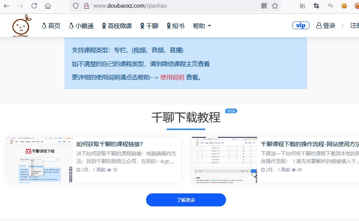Open the QR code icon in address bar
Image resolution: width=359 pixels, height=221 pixels.
tap(264, 6)
